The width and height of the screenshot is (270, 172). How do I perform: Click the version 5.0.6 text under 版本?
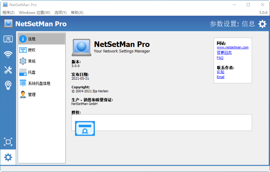pyautogui.click(x=75, y=66)
